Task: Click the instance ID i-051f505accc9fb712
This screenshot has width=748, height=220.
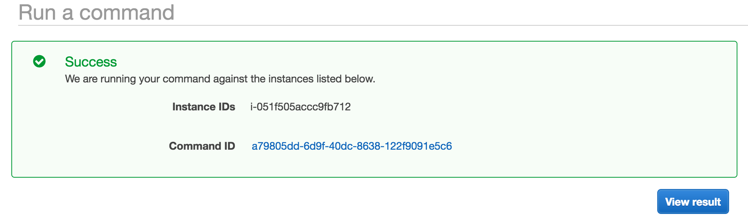Action: (x=300, y=107)
